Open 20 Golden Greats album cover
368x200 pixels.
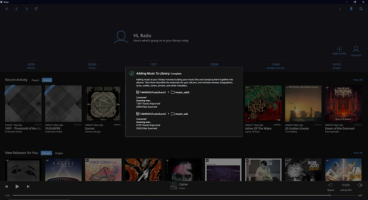tap(303, 103)
